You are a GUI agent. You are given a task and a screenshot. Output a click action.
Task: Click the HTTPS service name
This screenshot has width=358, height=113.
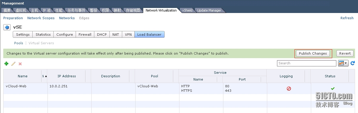click(187, 91)
